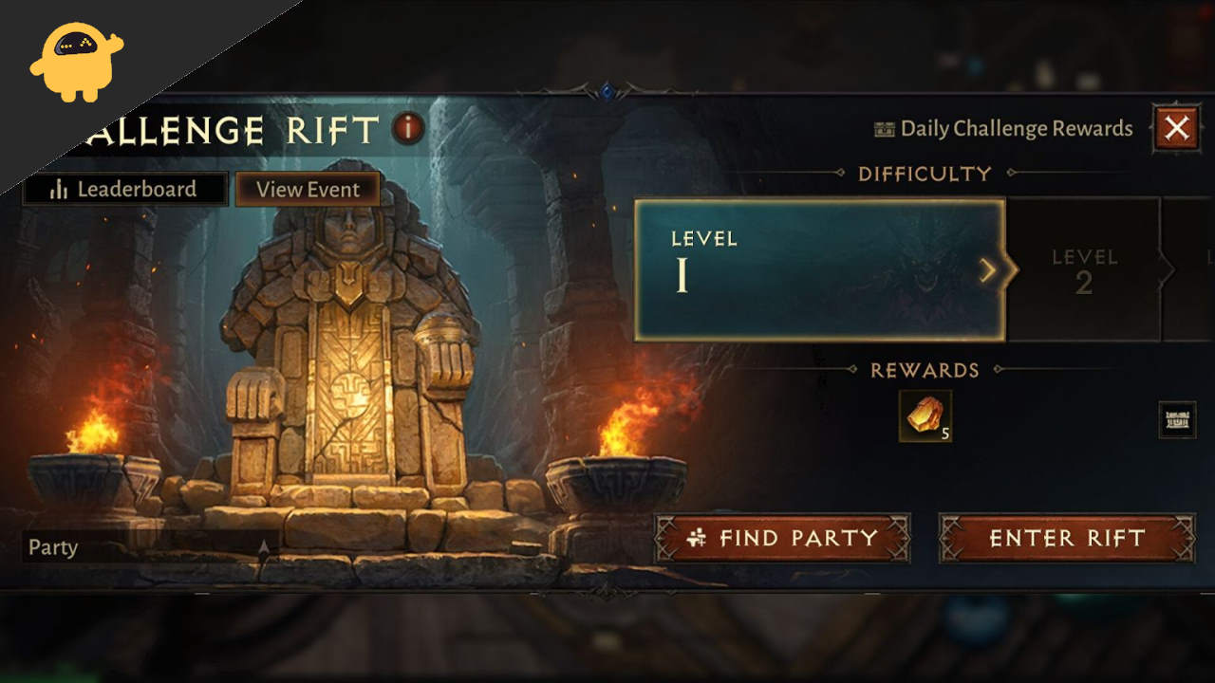Open the Challenge Rift info icon
This screenshot has width=1215, height=683.
coord(408,128)
